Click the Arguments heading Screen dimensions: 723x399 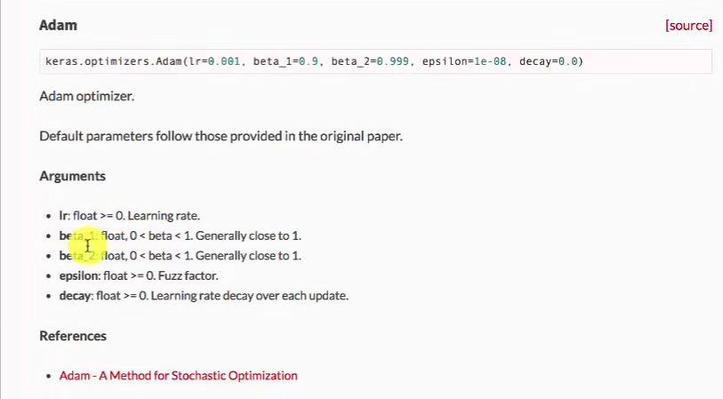[x=72, y=176]
